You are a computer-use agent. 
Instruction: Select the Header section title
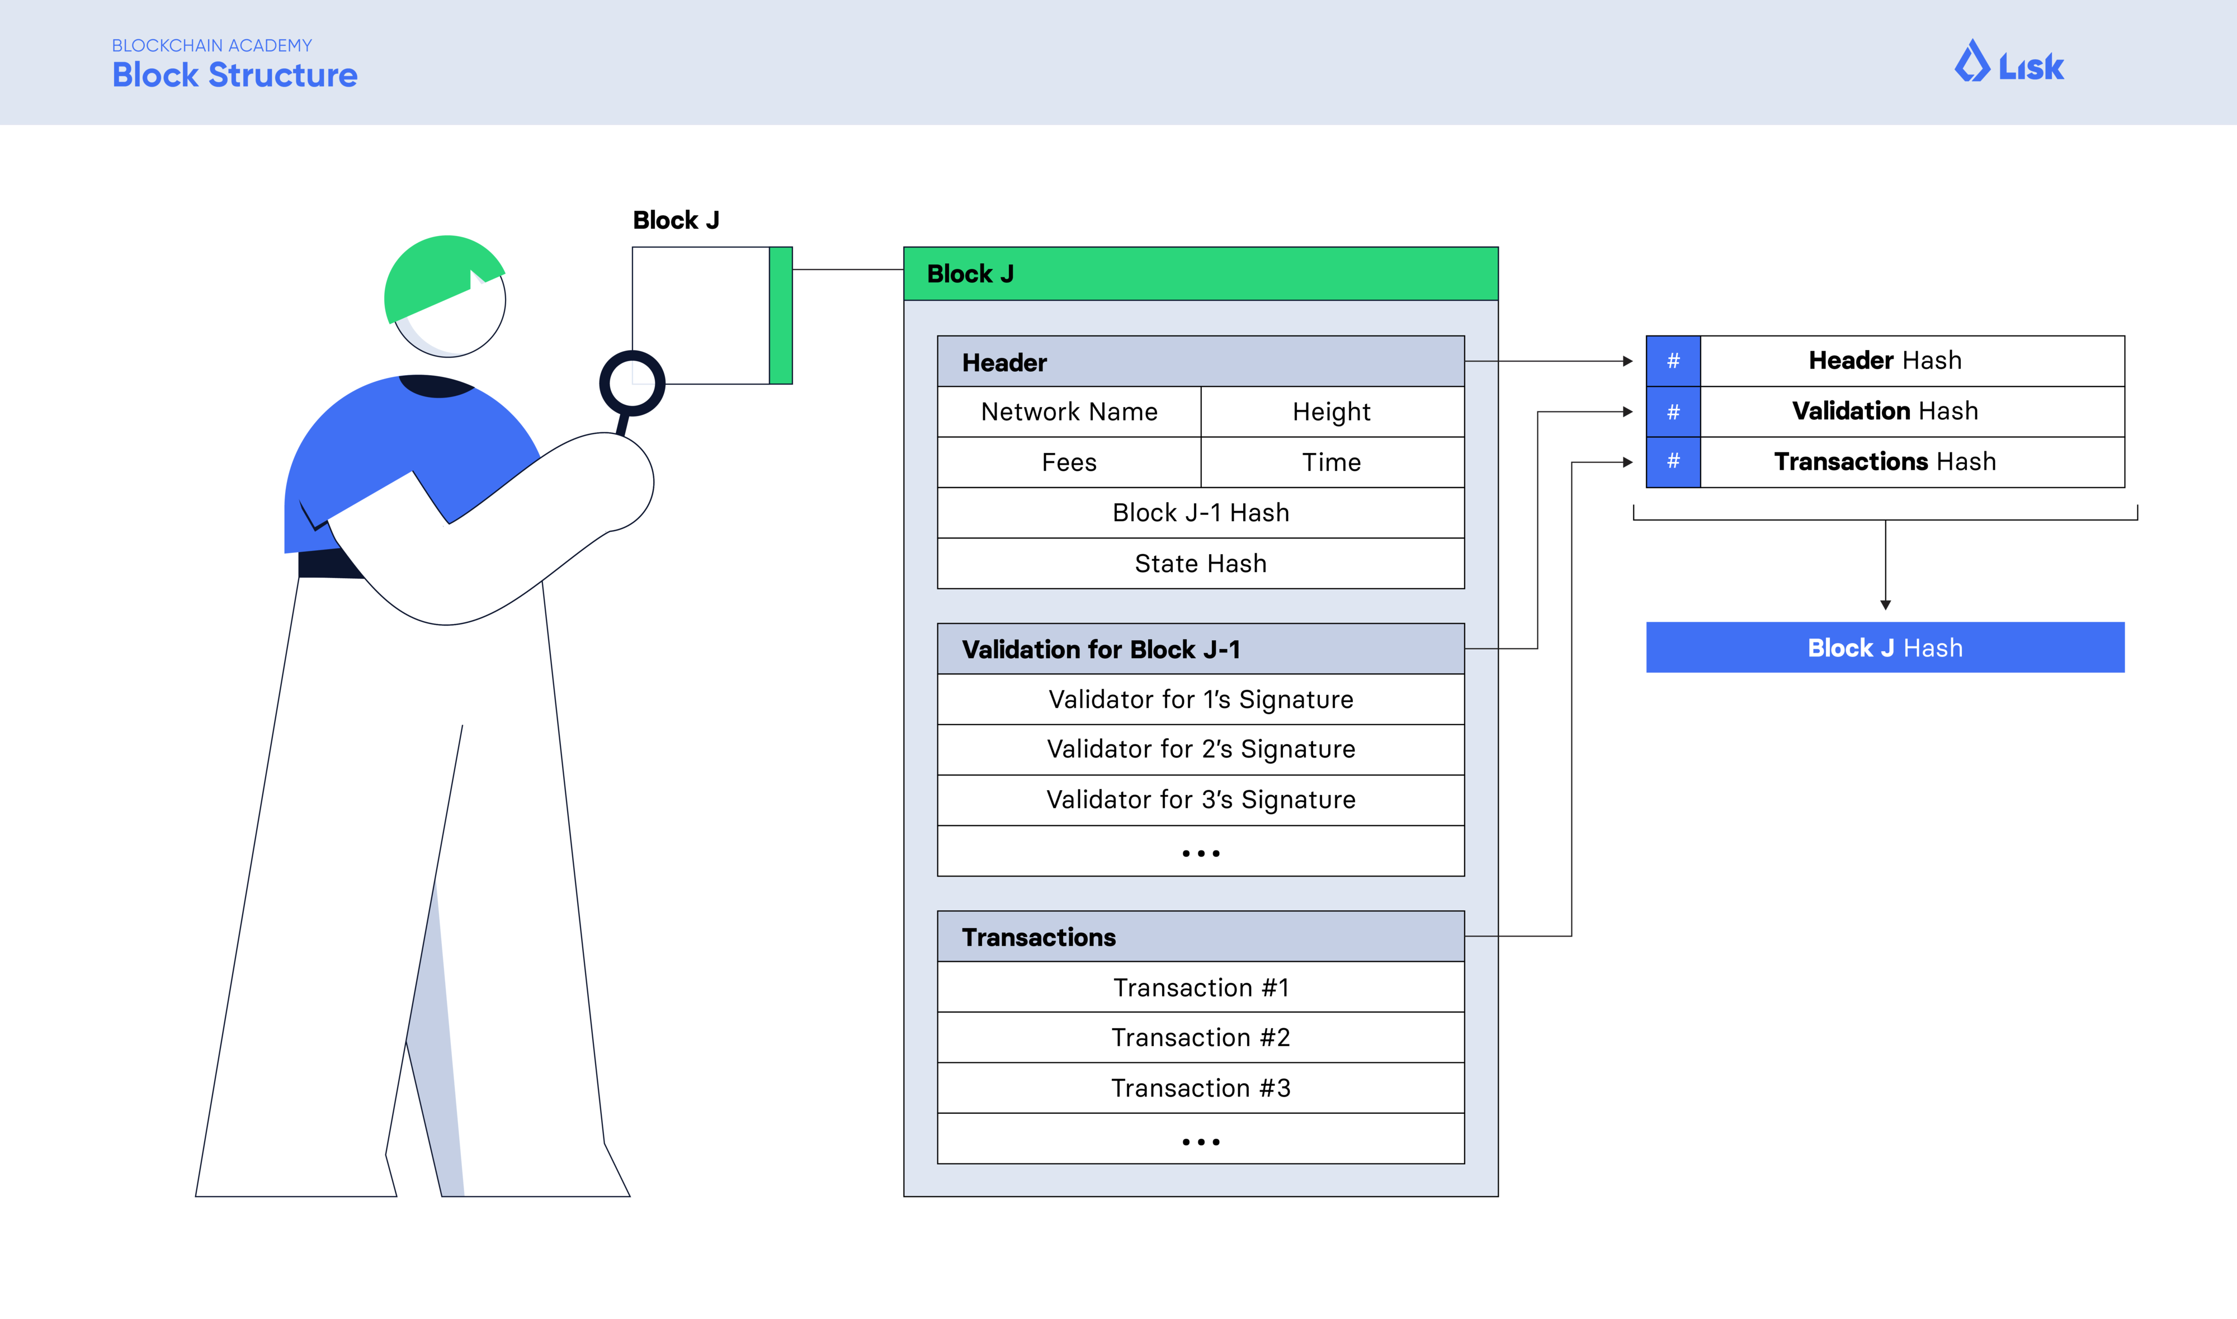(1004, 363)
